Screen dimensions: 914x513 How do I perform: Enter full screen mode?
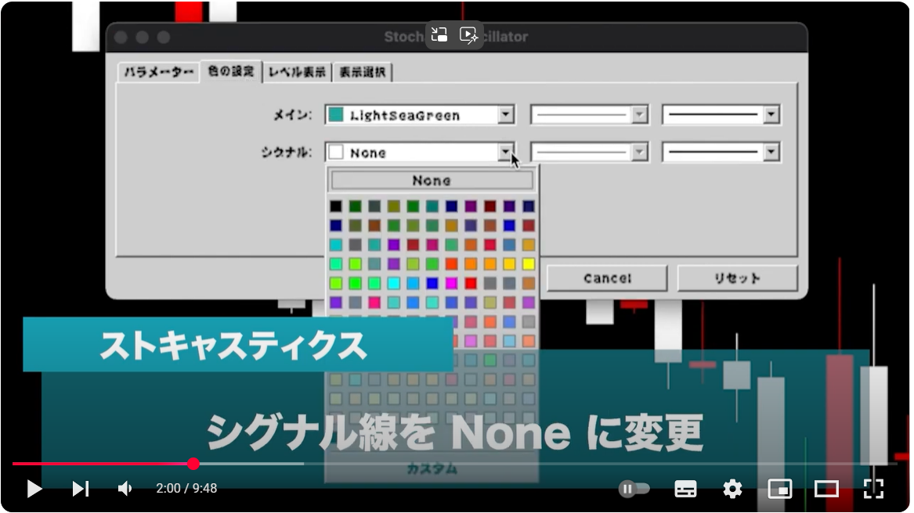873,489
